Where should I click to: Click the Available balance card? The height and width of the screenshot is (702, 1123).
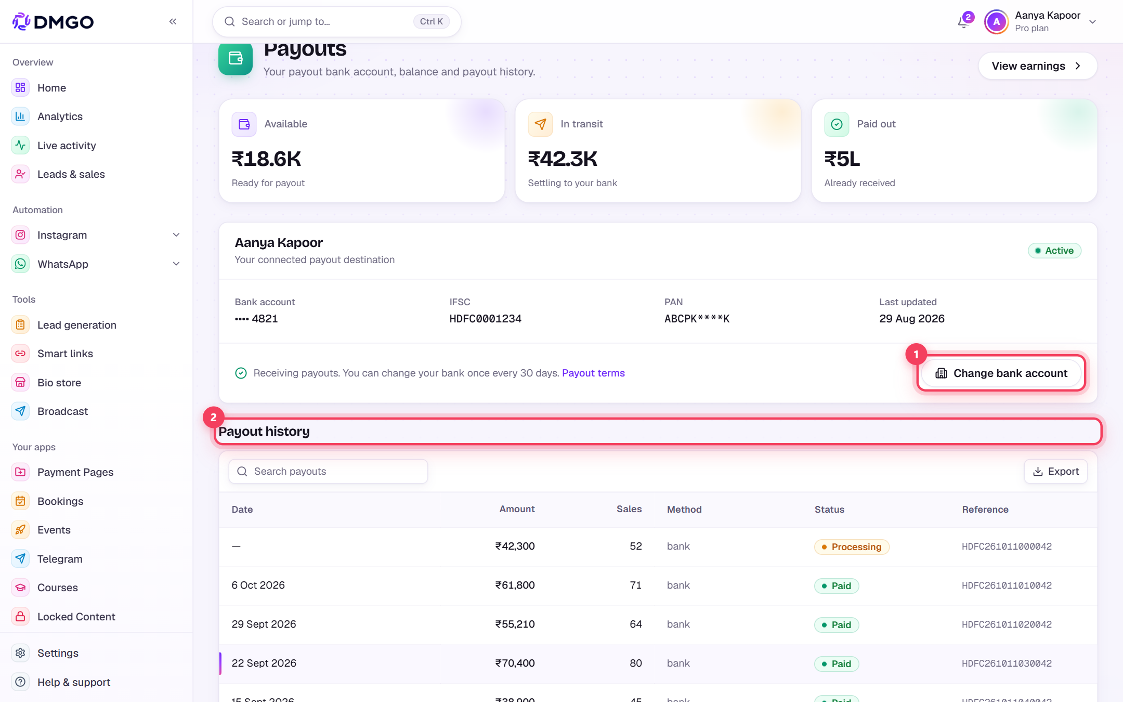[362, 151]
